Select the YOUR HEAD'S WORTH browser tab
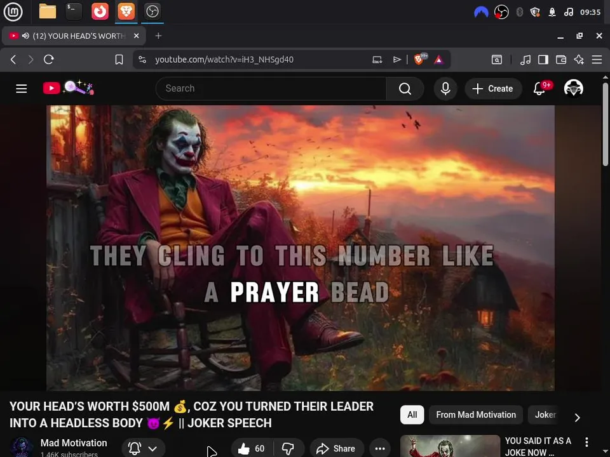The image size is (610, 457). [74, 36]
